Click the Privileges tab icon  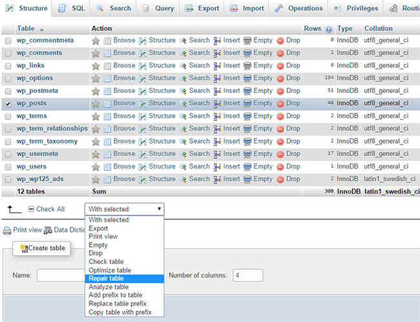point(337,8)
